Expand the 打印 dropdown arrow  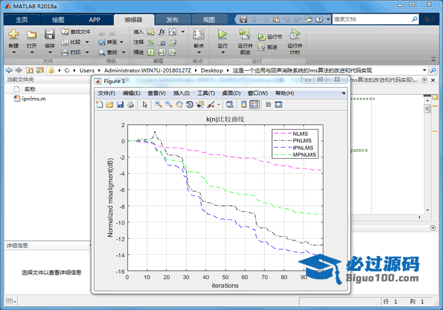point(87,52)
